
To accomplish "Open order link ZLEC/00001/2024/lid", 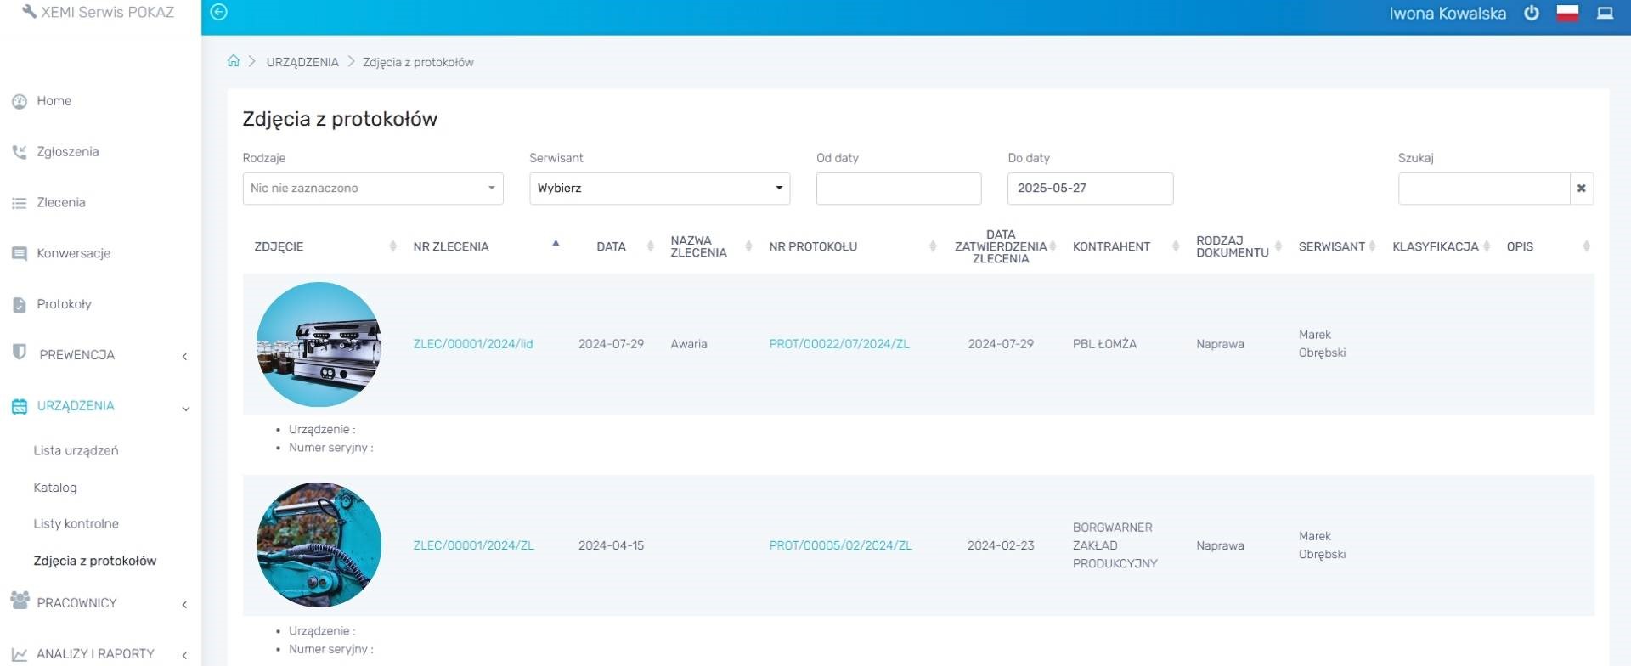I will (x=473, y=344).
